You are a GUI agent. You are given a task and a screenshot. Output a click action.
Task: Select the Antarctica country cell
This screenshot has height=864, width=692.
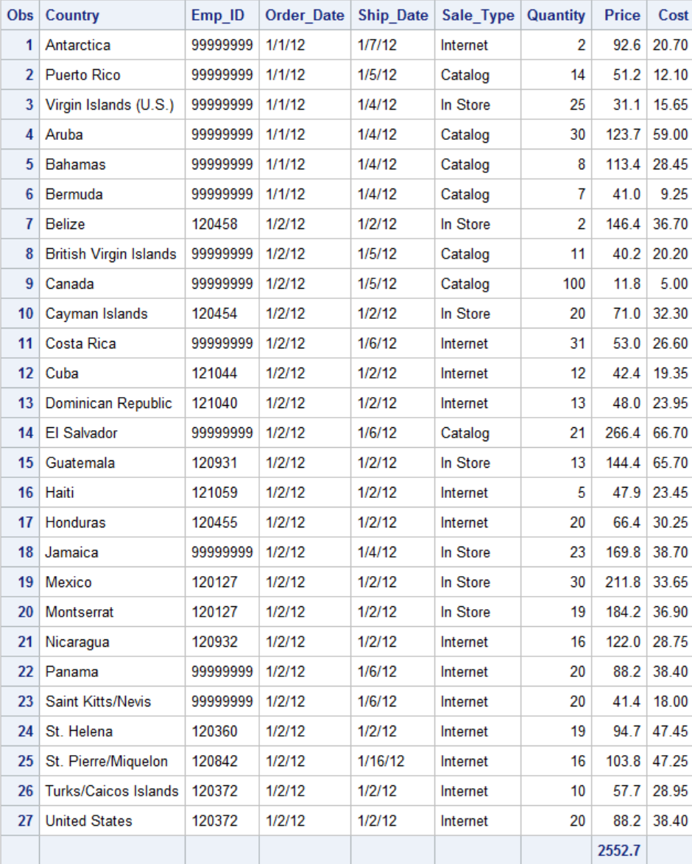tap(78, 46)
